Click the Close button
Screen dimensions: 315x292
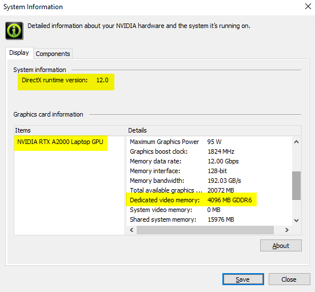click(289, 279)
